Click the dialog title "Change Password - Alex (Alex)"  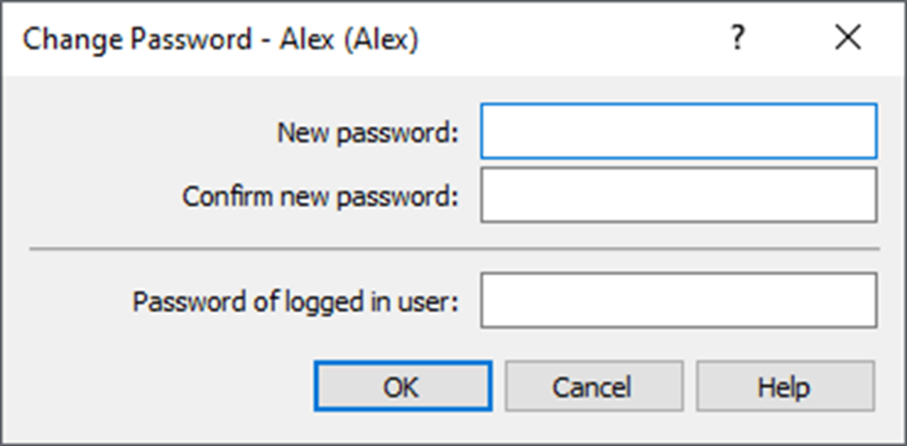(x=220, y=40)
